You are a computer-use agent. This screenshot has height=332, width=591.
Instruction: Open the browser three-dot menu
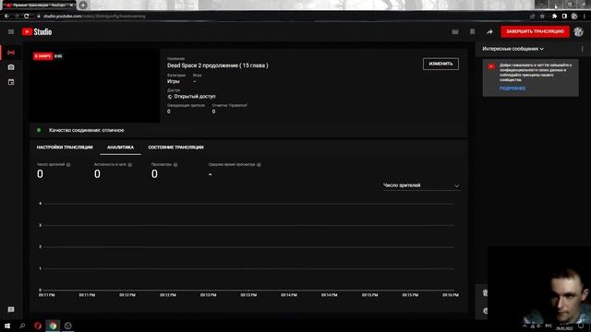pyautogui.click(x=585, y=17)
